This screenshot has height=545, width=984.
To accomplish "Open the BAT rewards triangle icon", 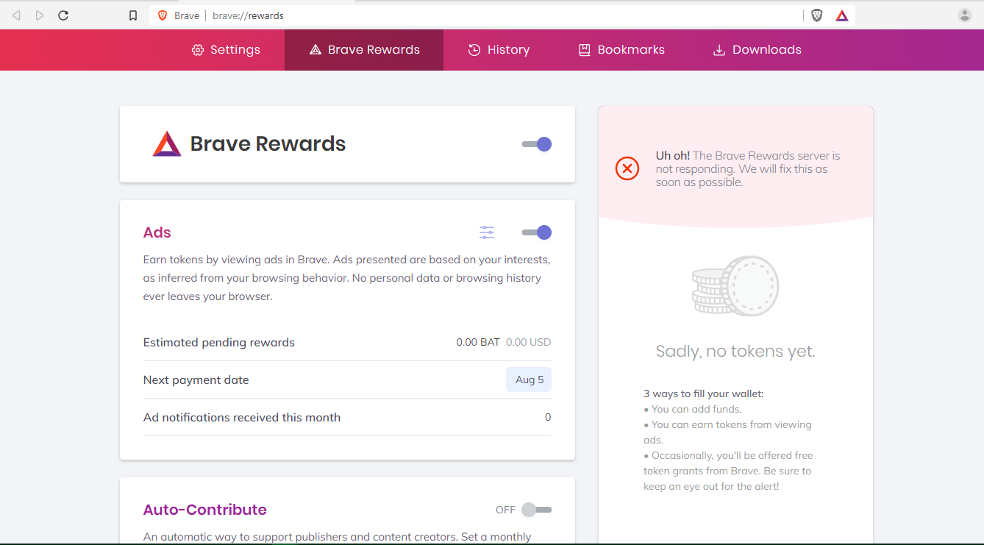I will (842, 15).
